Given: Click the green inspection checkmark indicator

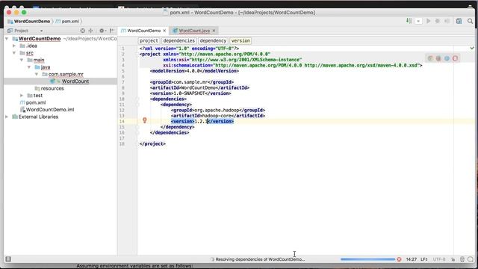Looking at the screenshot, I should tap(472, 48).
